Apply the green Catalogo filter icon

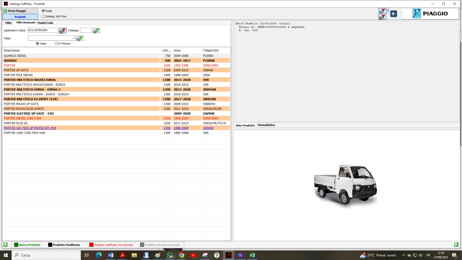point(96,31)
